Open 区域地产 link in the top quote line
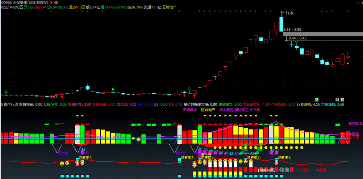 tap(169, 7)
